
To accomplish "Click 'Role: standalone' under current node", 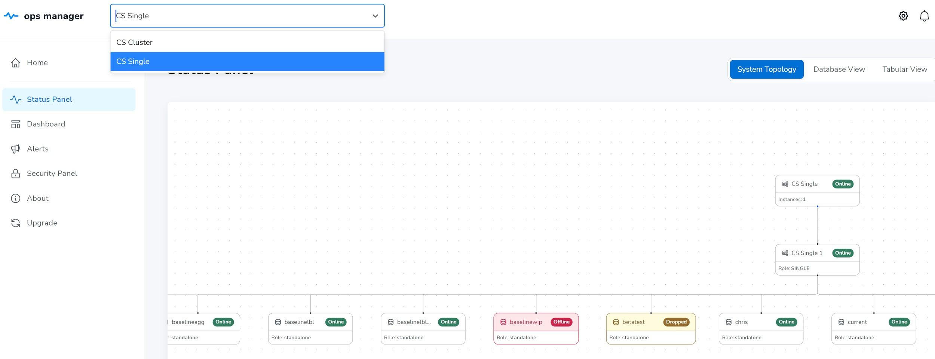I will (854, 338).
